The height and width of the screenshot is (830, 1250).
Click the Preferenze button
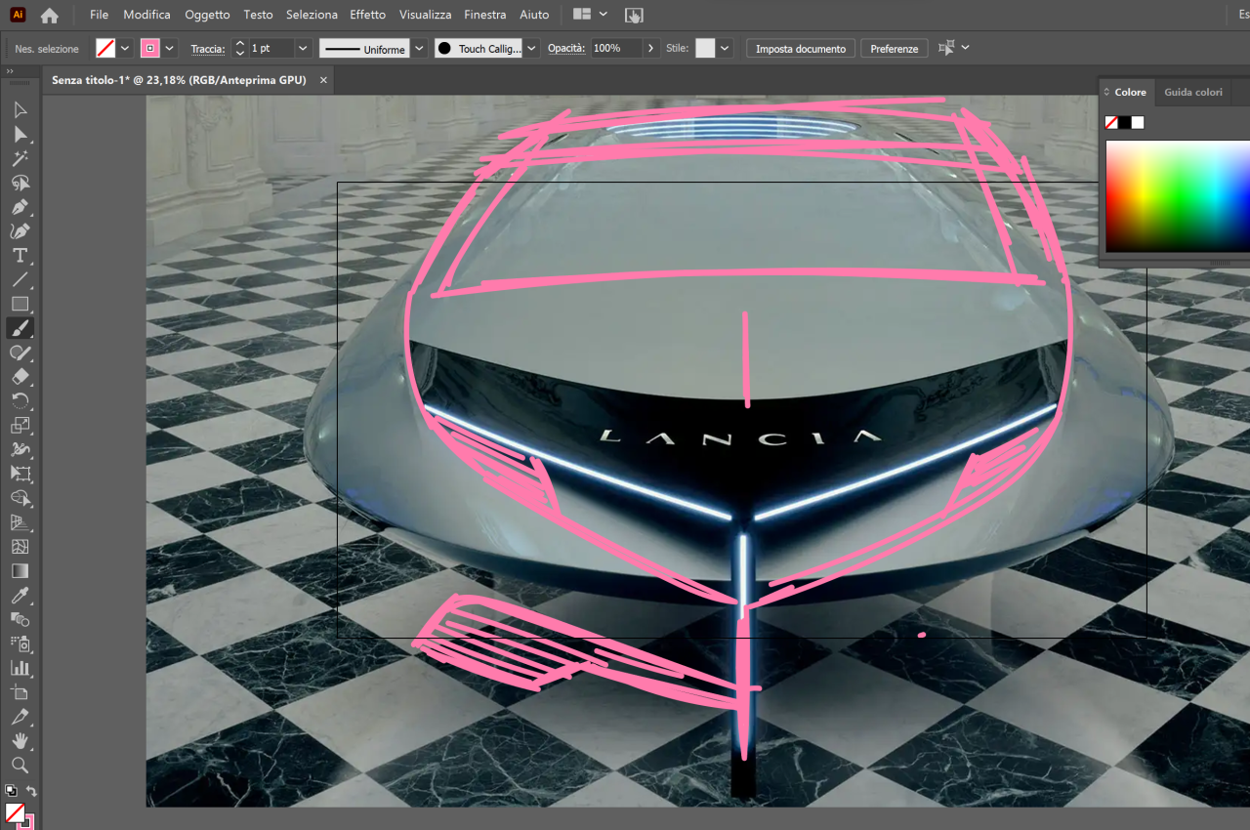point(895,48)
